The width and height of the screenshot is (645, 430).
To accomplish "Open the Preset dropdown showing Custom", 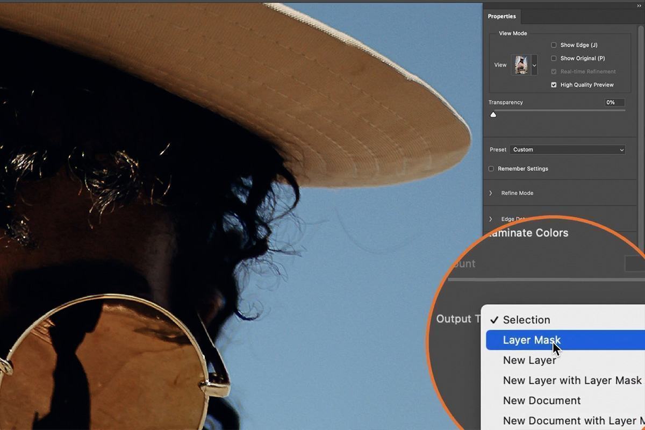I will click(568, 149).
